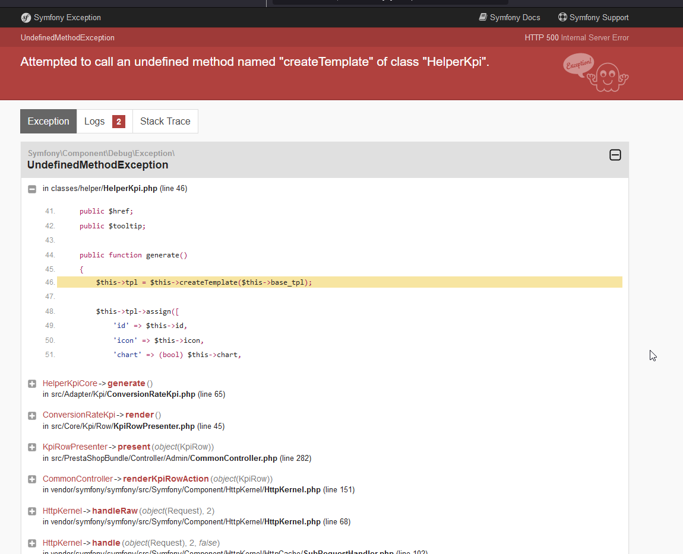Click the exception message about createTemplate

(255, 62)
